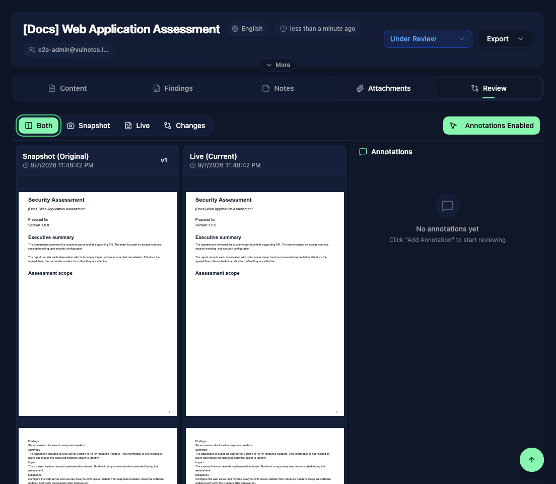Select the Both view mode
This screenshot has width=556, height=484.
point(39,126)
